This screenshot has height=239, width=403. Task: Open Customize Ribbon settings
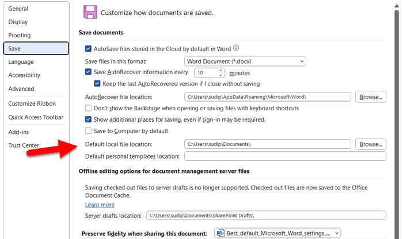coord(32,103)
